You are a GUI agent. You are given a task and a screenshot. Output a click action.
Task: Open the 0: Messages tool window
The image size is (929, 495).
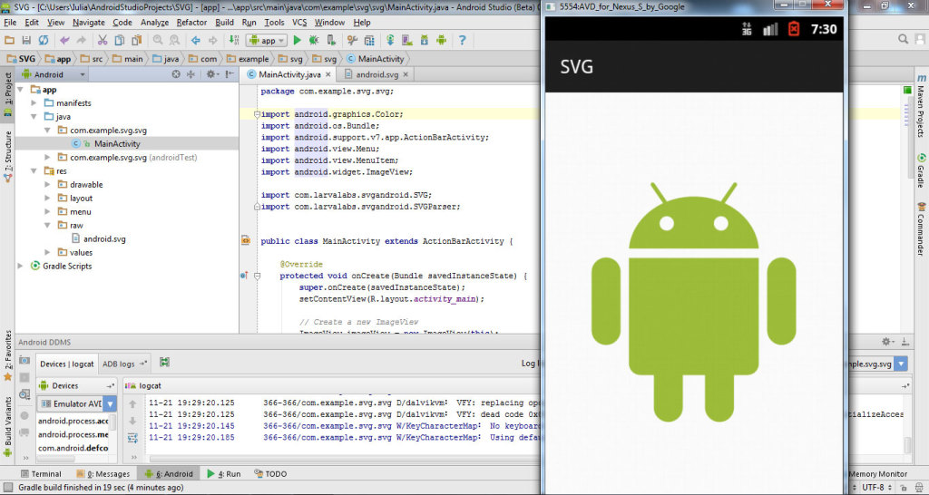103,473
